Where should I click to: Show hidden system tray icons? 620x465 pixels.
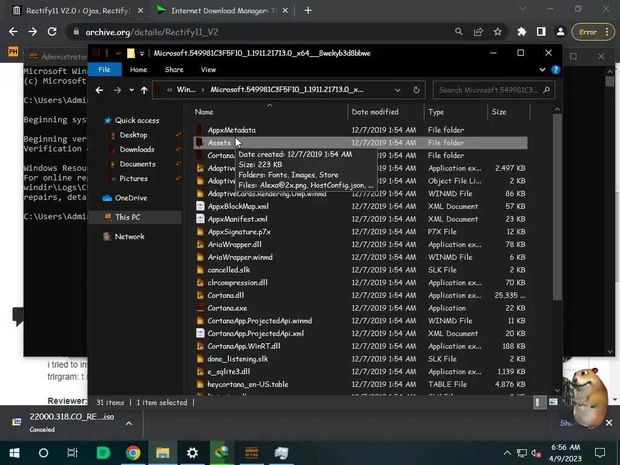click(x=507, y=453)
